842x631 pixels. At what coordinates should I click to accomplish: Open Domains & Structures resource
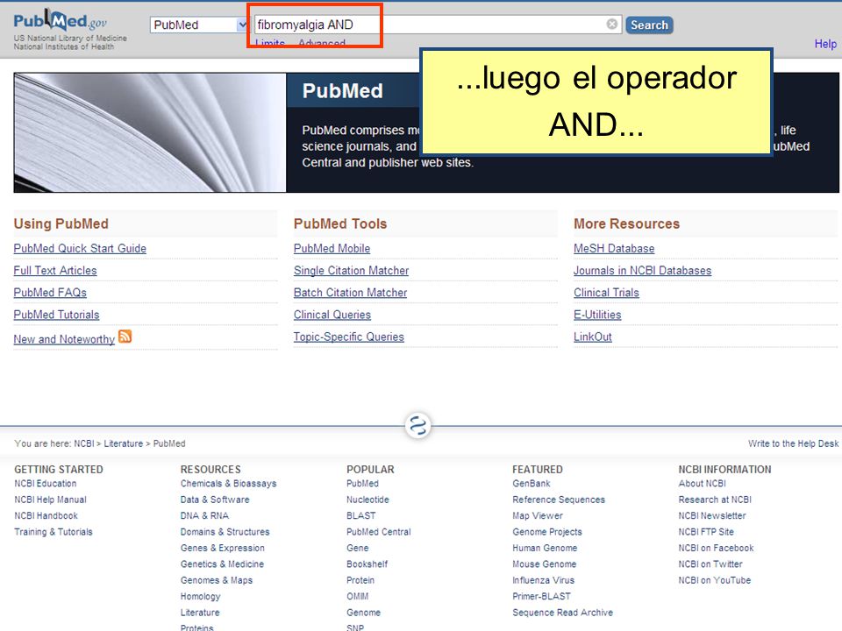[x=225, y=532]
